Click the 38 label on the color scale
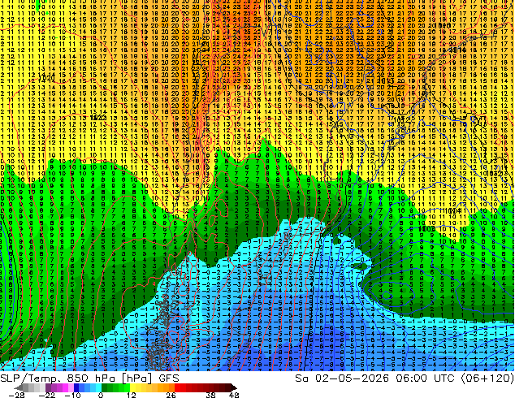The width and height of the screenshot is (515, 398). point(212,395)
